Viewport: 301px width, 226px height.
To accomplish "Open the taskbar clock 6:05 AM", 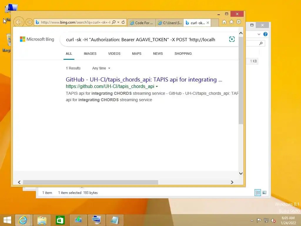I will click(x=288, y=220).
